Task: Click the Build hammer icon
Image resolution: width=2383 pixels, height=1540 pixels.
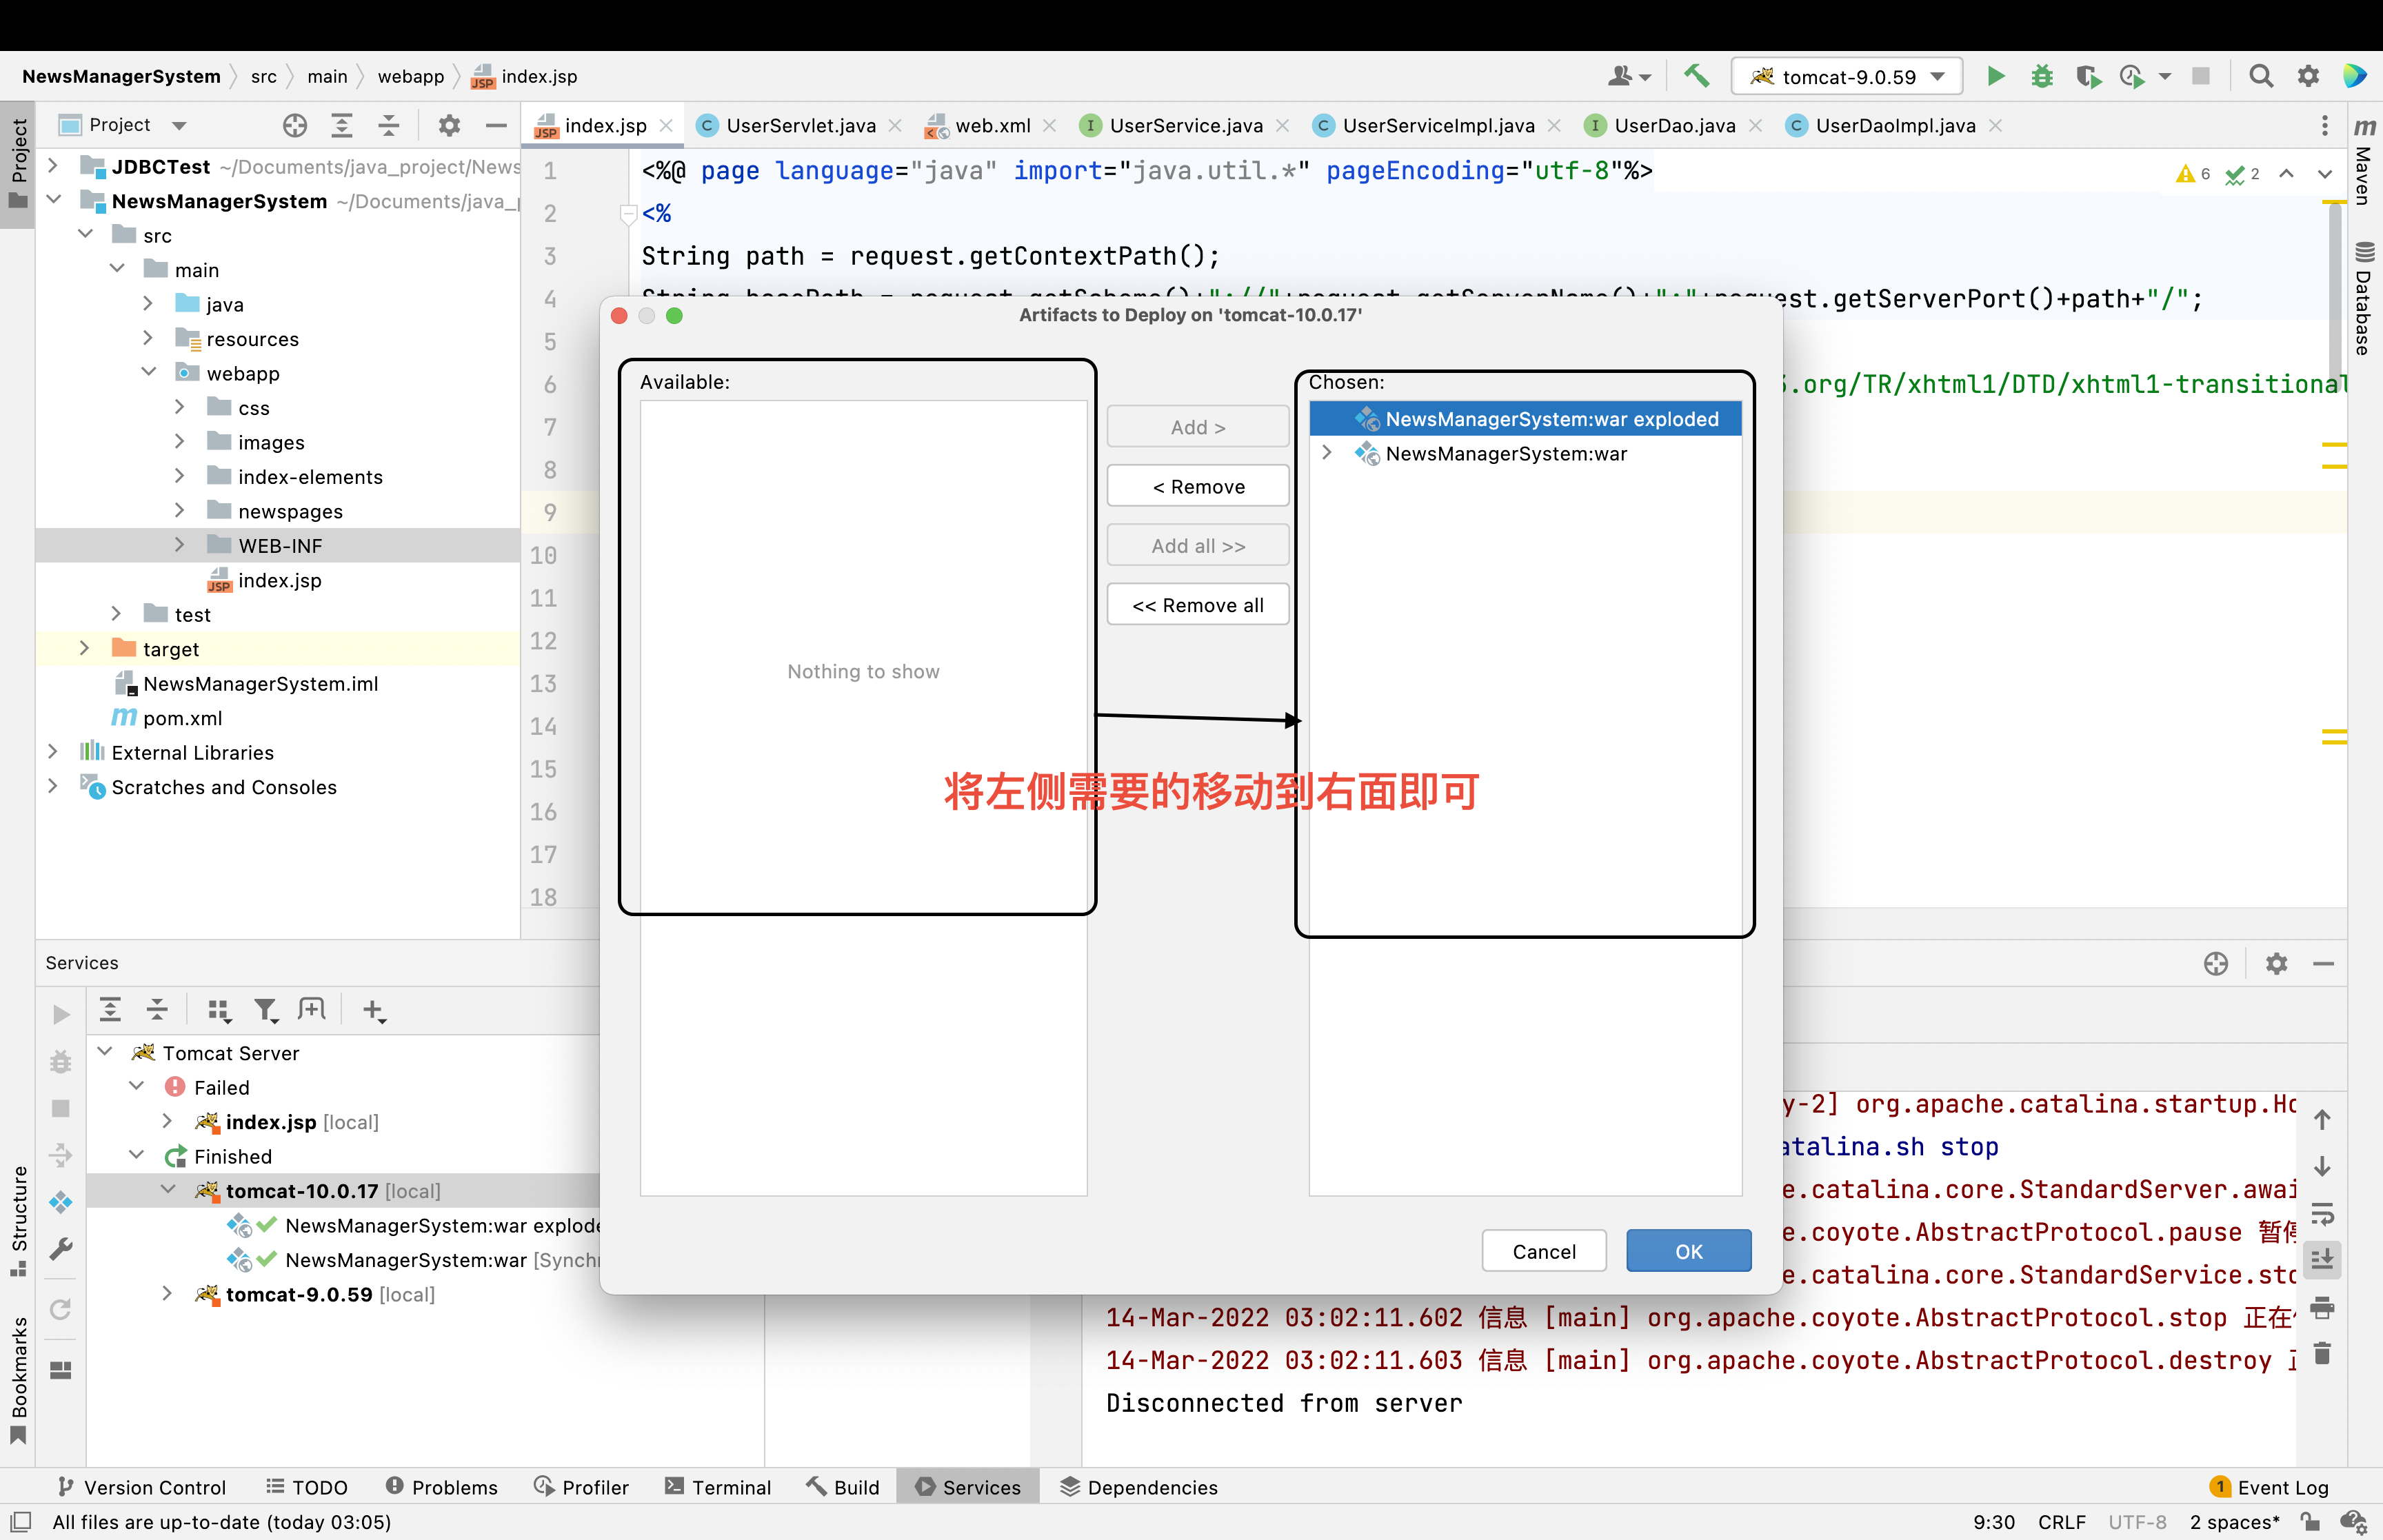Action: (x=1697, y=76)
